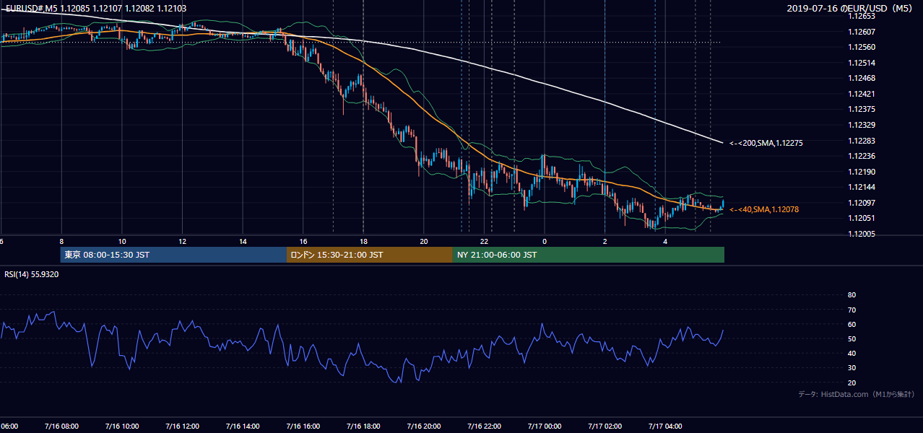Click the 7/16 20:00 time label
This screenshot has height=433, width=923.
coord(424,426)
